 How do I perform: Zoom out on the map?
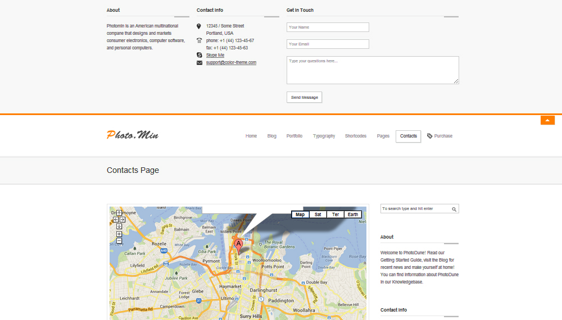click(x=119, y=241)
